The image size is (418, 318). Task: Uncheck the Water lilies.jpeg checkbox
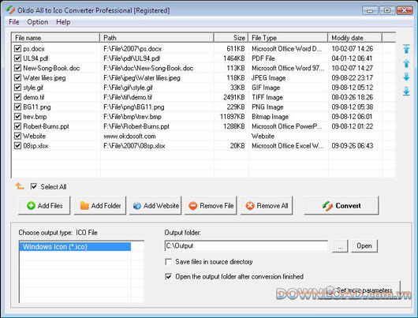pyautogui.click(x=17, y=77)
